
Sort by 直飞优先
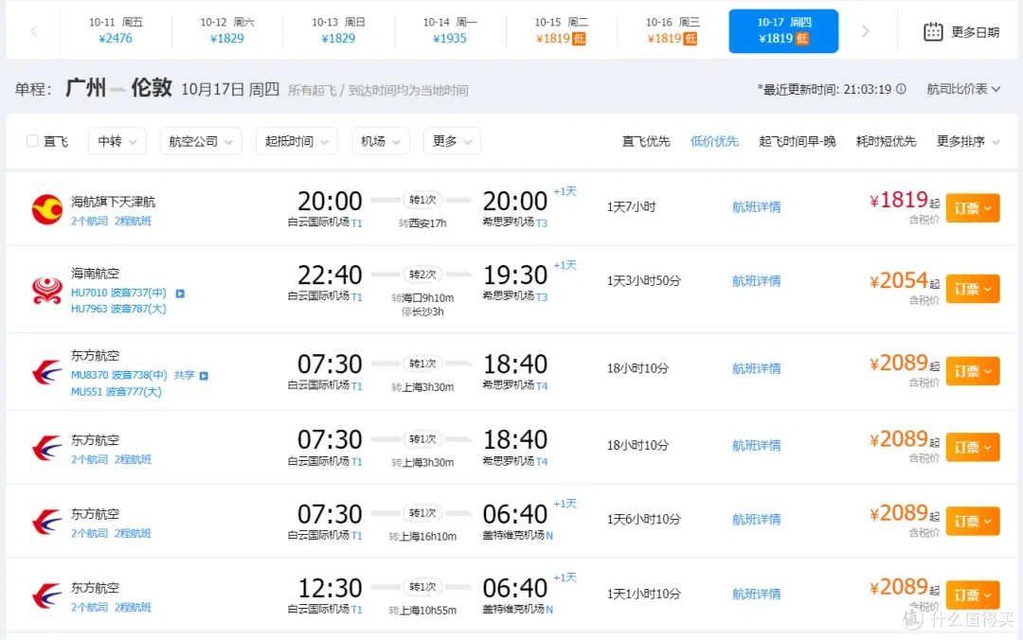(646, 142)
